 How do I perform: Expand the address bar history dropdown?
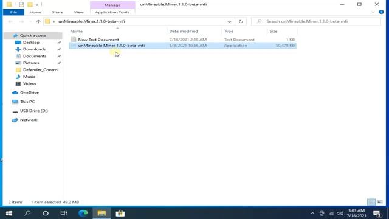[229, 22]
